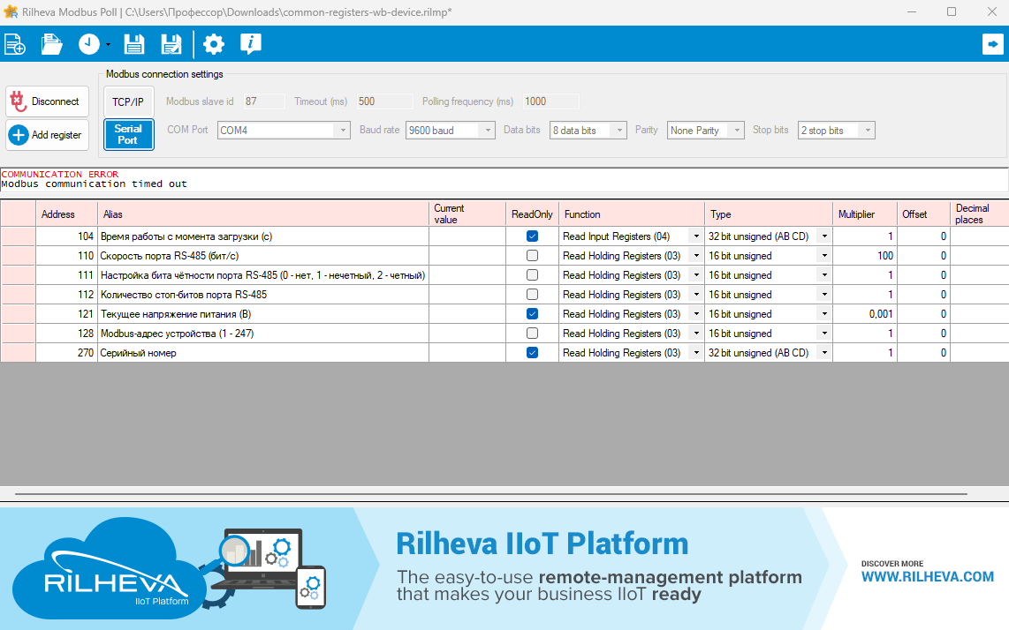Image resolution: width=1009 pixels, height=630 pixels.
Task: Open a project with the folder icon
Action: 52,44
